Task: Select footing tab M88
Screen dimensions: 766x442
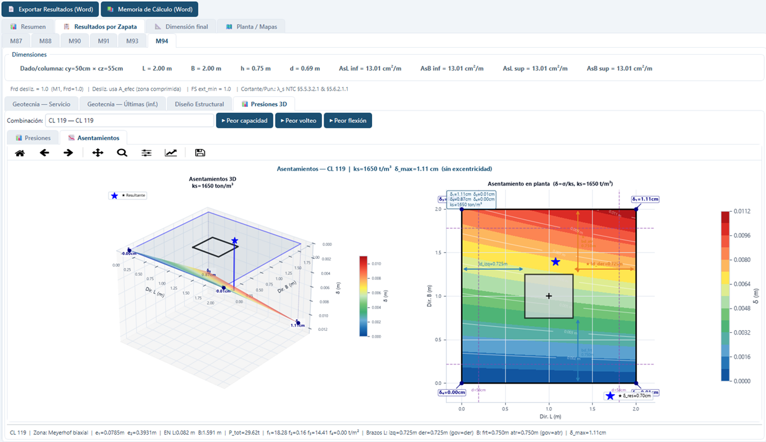Action: click(45, 41)
